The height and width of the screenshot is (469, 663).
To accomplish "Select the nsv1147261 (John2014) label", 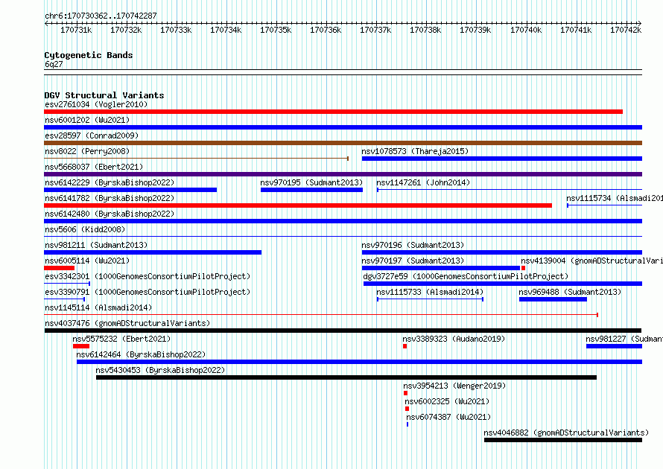I will point(423,182).
